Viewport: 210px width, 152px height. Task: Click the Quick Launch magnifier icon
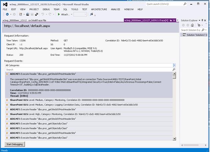pos(185,4)
